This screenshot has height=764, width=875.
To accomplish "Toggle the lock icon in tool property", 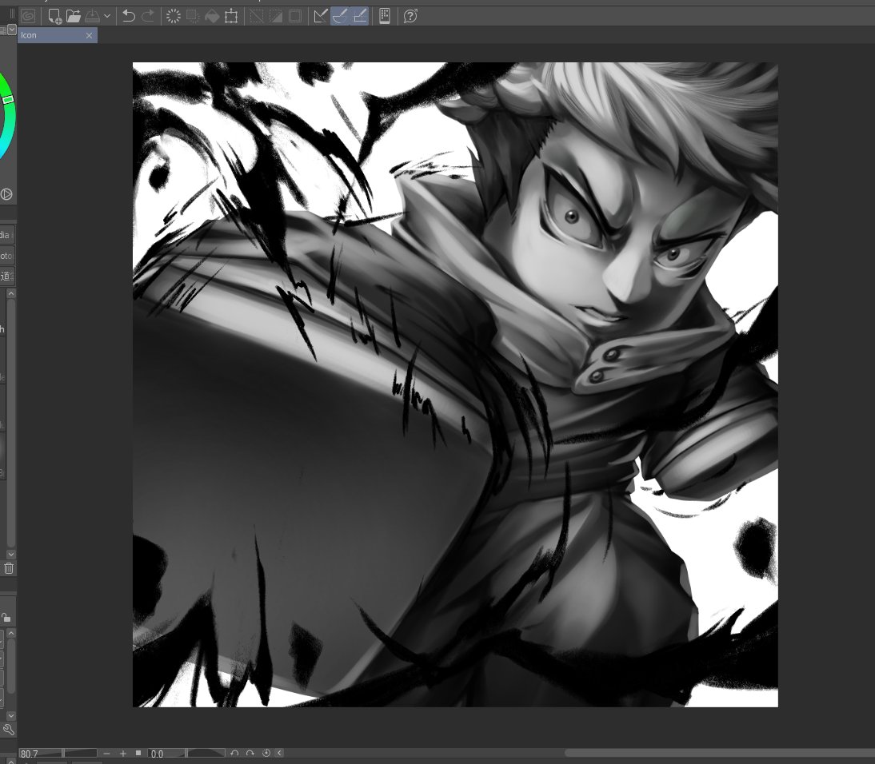I will [6, 617].
